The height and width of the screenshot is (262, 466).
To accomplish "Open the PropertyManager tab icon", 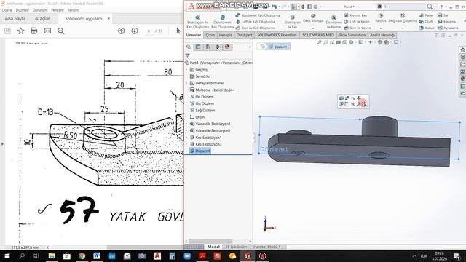I will coord(198,47).
